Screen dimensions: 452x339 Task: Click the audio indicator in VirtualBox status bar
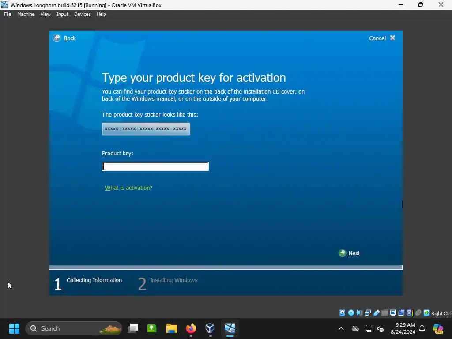[x=359, y=313]
